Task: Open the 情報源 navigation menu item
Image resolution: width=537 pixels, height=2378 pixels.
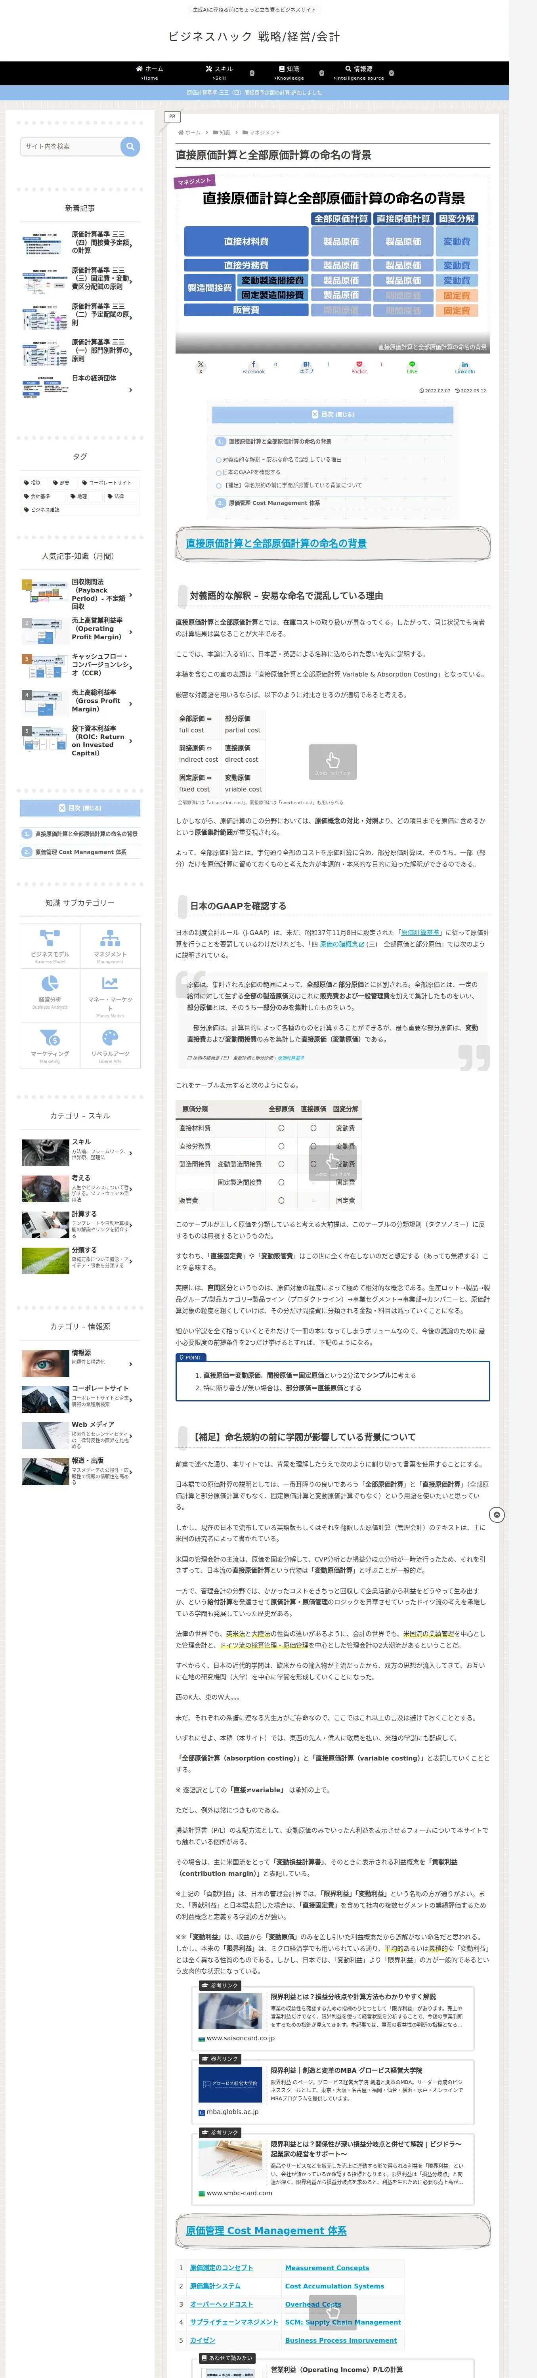Action: tap(359, 72)
